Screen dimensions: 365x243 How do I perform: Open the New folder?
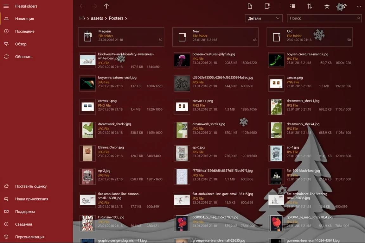(x=215, y=37)
